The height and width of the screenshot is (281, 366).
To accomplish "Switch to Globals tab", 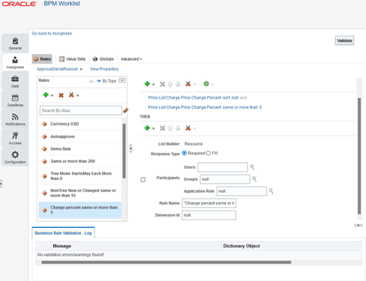I will point(103,59).
